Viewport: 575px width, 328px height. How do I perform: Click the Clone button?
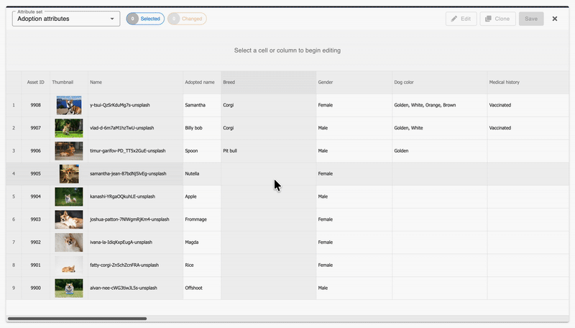(497, 19)
